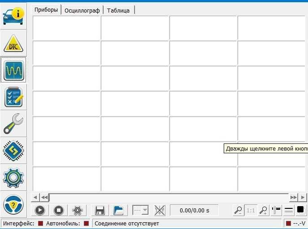This screenshot has height=229, width=308.
Task: Click the Соединение отсутствует status text
Action: tap(127, 224)
